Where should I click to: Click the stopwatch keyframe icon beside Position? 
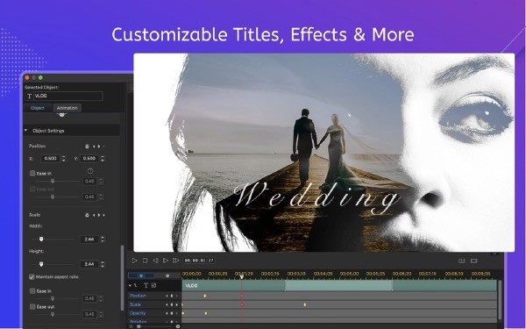[87, 147]
